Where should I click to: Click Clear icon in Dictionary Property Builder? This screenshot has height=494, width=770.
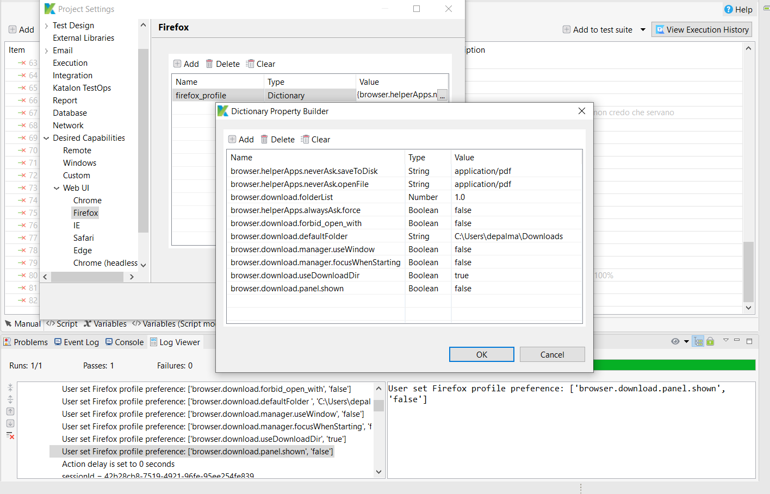click(305, 140)
